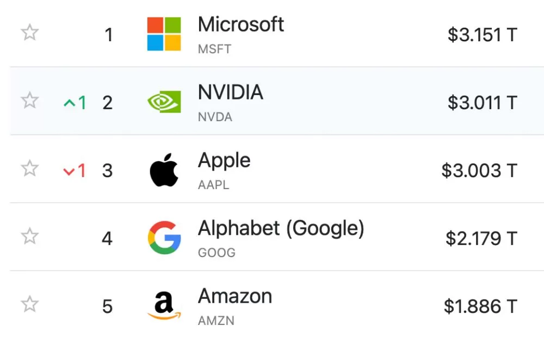
Task: Click rank number 5 in Amazon row
Action: (x=107, y=306)
